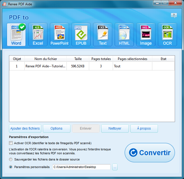The height and width of the screenshot is (179, 184).
Task: Select the Excel conversion format
Action: pyautogui.click(x=38, y=35)
